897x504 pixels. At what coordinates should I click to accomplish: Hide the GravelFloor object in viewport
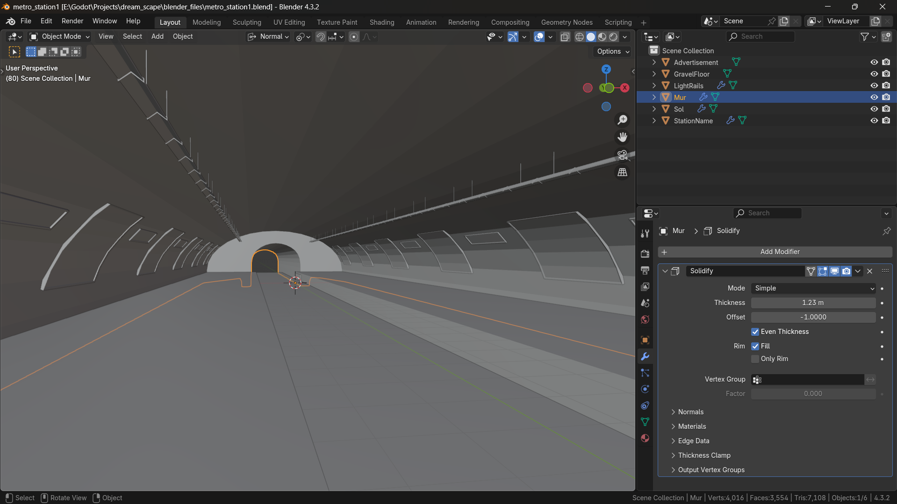tap(874, 74)
